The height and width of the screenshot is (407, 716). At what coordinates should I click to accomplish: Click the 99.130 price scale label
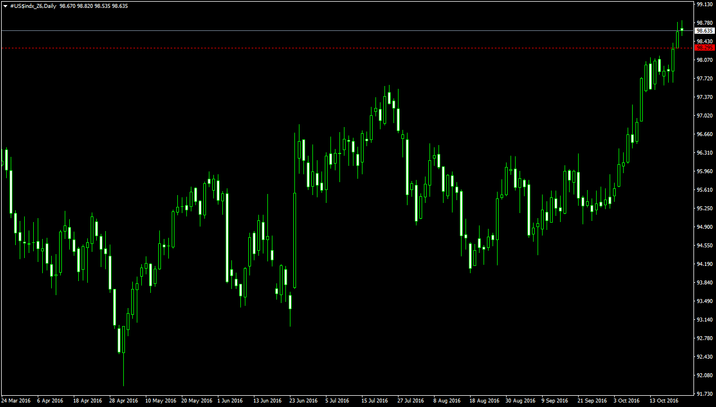tap(704, 4)
